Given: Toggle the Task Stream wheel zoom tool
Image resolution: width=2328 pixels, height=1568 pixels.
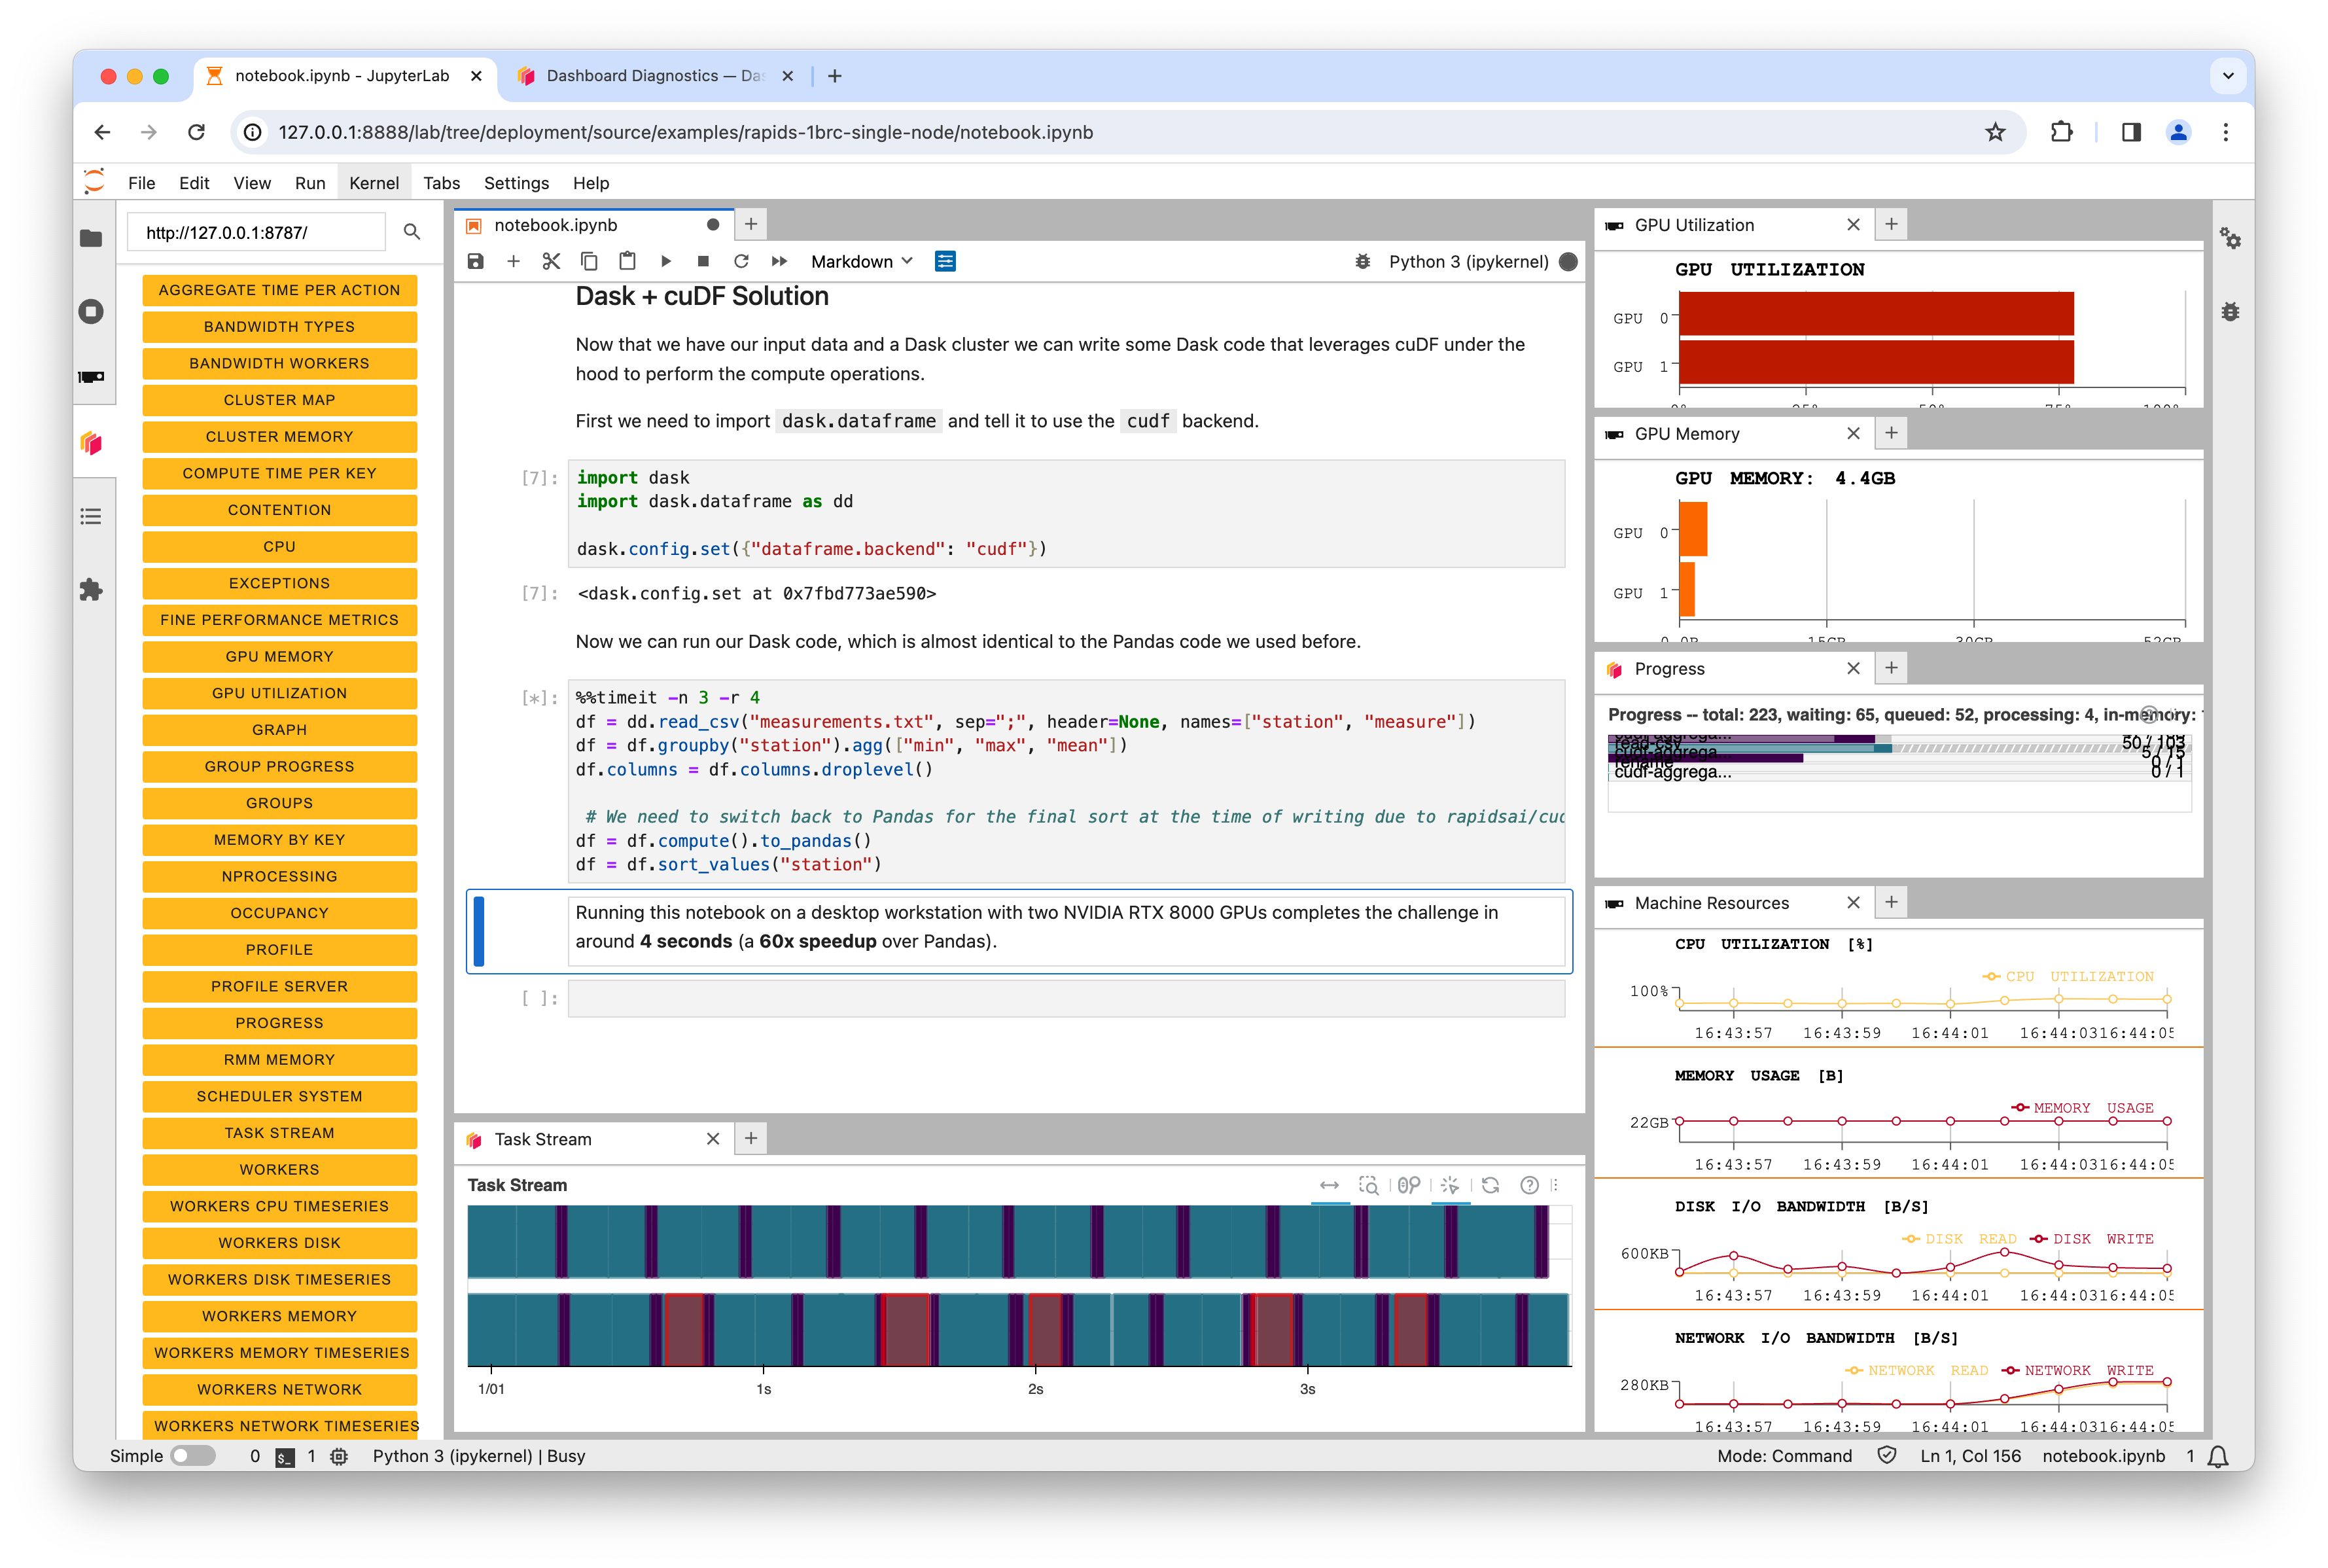Looking at the screenshot, I should coord(1409,1185).
